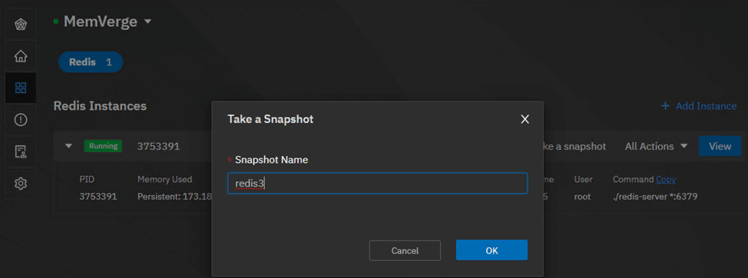This screenshot has height=278, width=748.
Task: Click the take a snapshot row action
Action: 575,147
